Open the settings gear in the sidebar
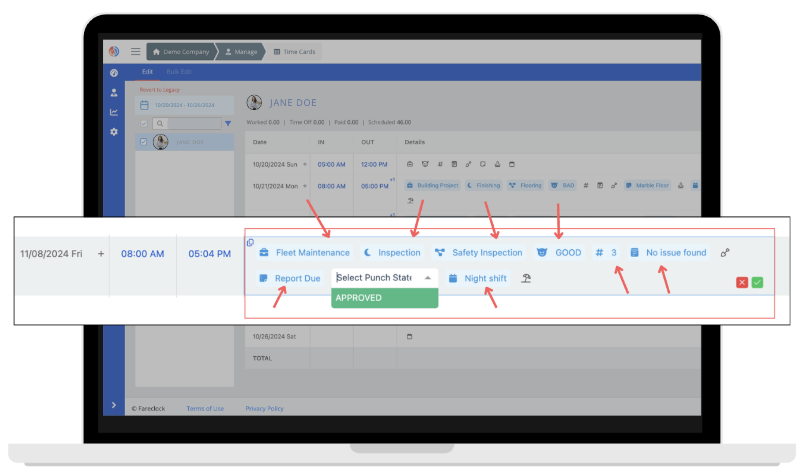Screen dimensions: 804x475 click(114, 132)
